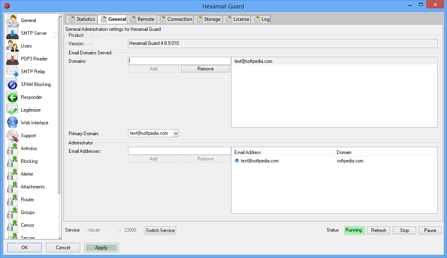The height and width of the screenshot is (258, 447).
Task: Select the SPAM Blocking sidebar icon
Action: (x=12, y=84)
